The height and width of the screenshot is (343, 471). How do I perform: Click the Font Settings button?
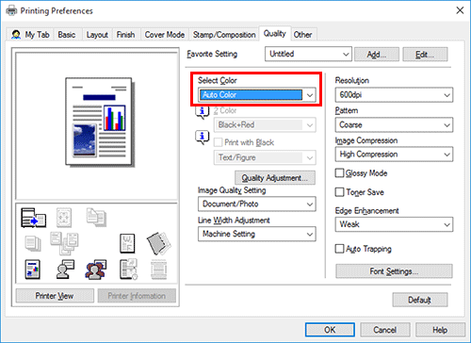click(x=394, y=271)
